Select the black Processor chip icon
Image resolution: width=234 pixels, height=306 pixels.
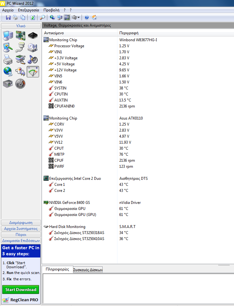coord(33,36)
